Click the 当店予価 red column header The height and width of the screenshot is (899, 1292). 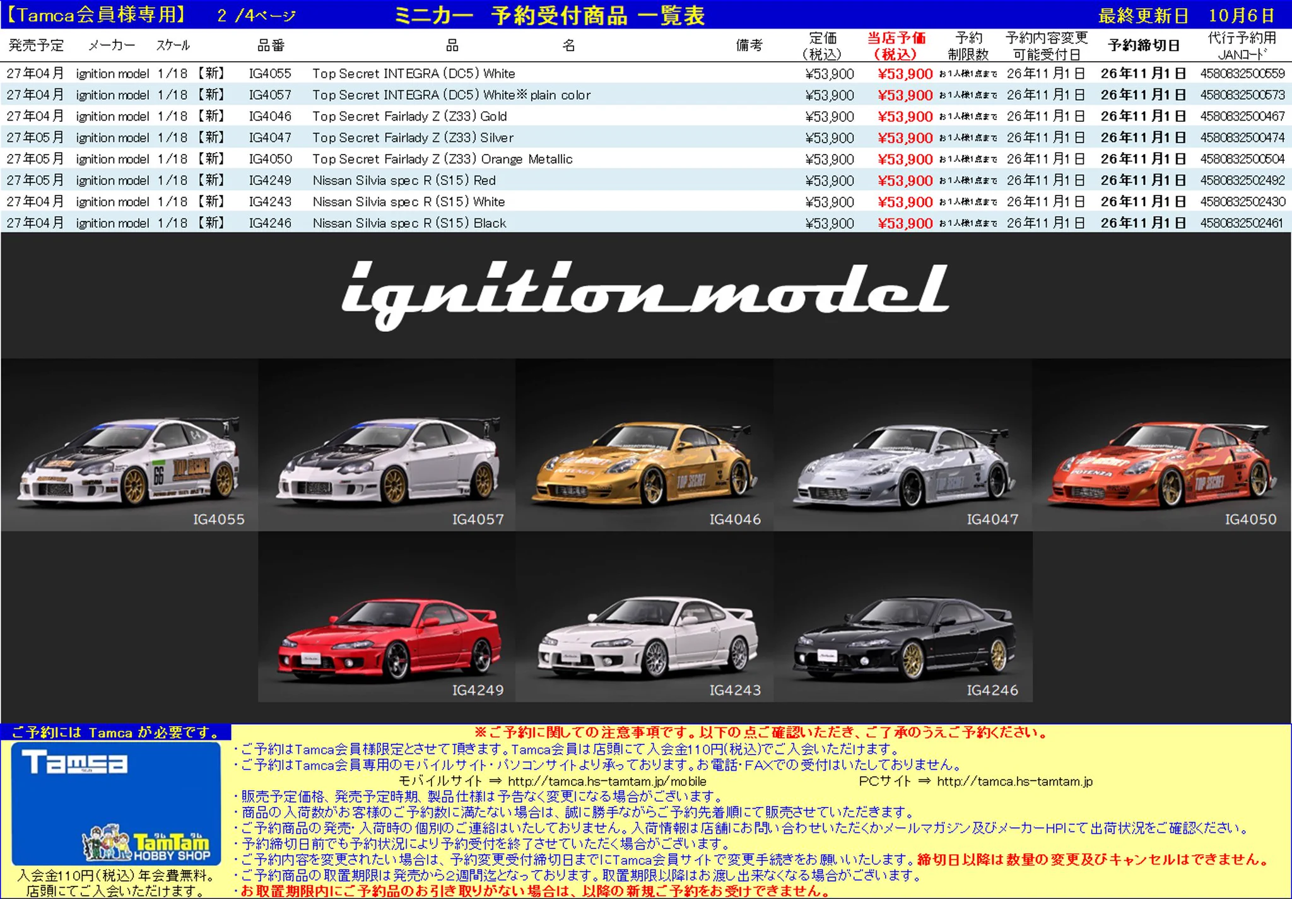click(896, 46)
